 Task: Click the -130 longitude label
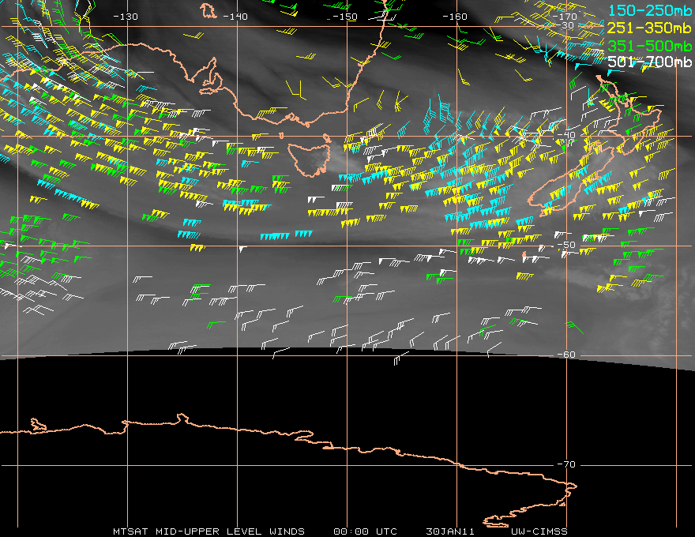coord(125,17)
